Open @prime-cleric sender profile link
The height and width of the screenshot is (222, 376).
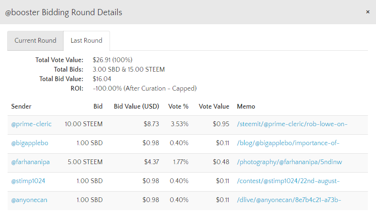(x=31, y=124)
